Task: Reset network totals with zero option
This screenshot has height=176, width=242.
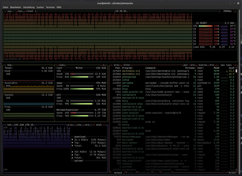Action: [x=87, y=125]
